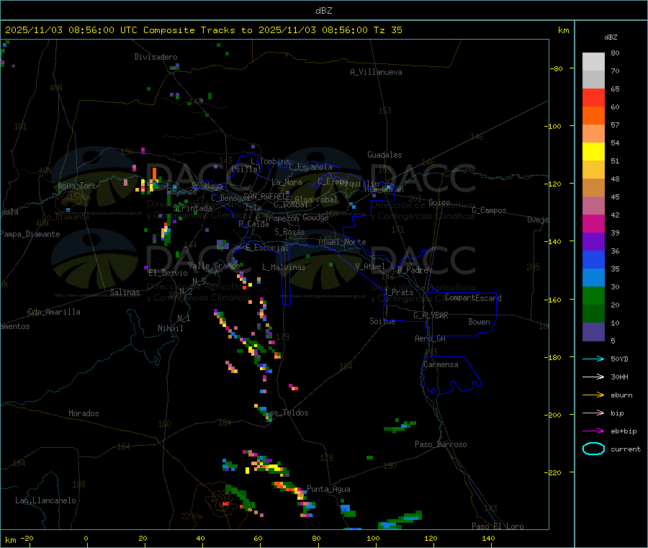
Task: Click the 30HM white arrow legend icon
Action: pyautogui.click(x=593, y=377)
